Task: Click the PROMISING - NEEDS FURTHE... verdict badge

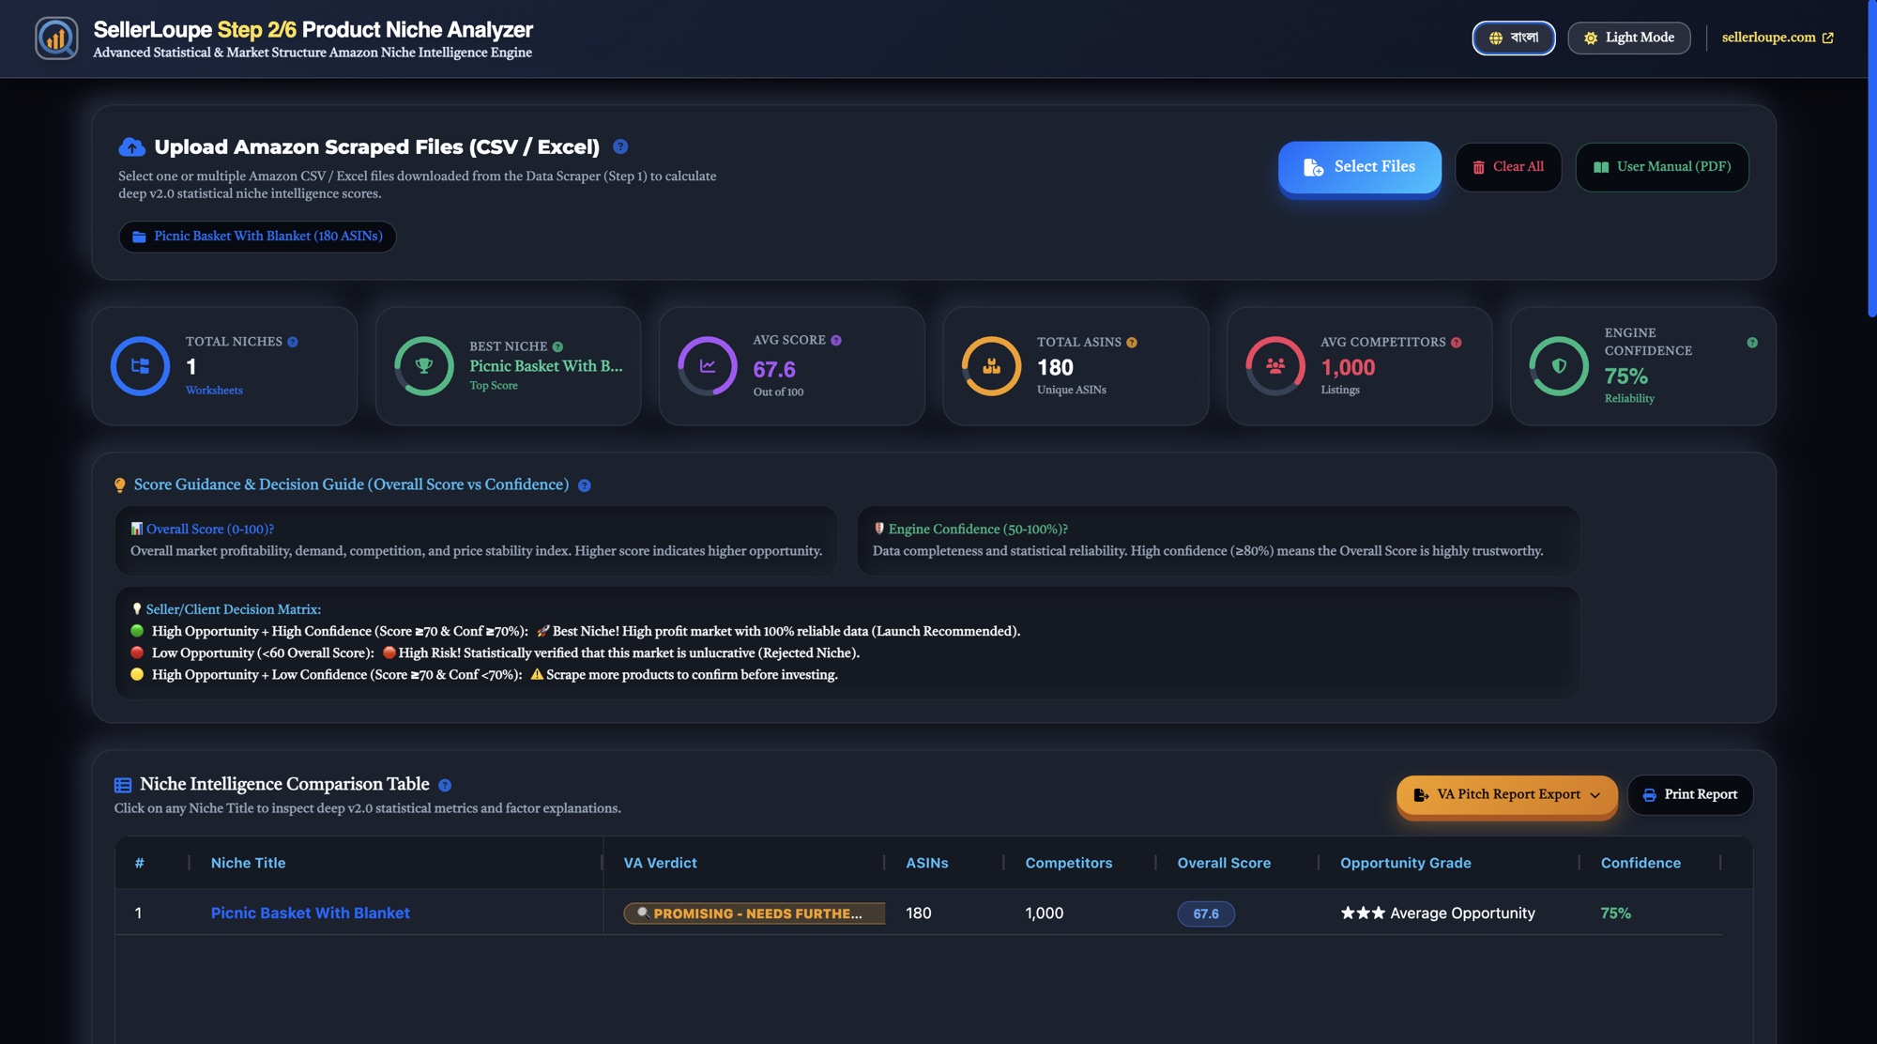Action: click(755, 913)
